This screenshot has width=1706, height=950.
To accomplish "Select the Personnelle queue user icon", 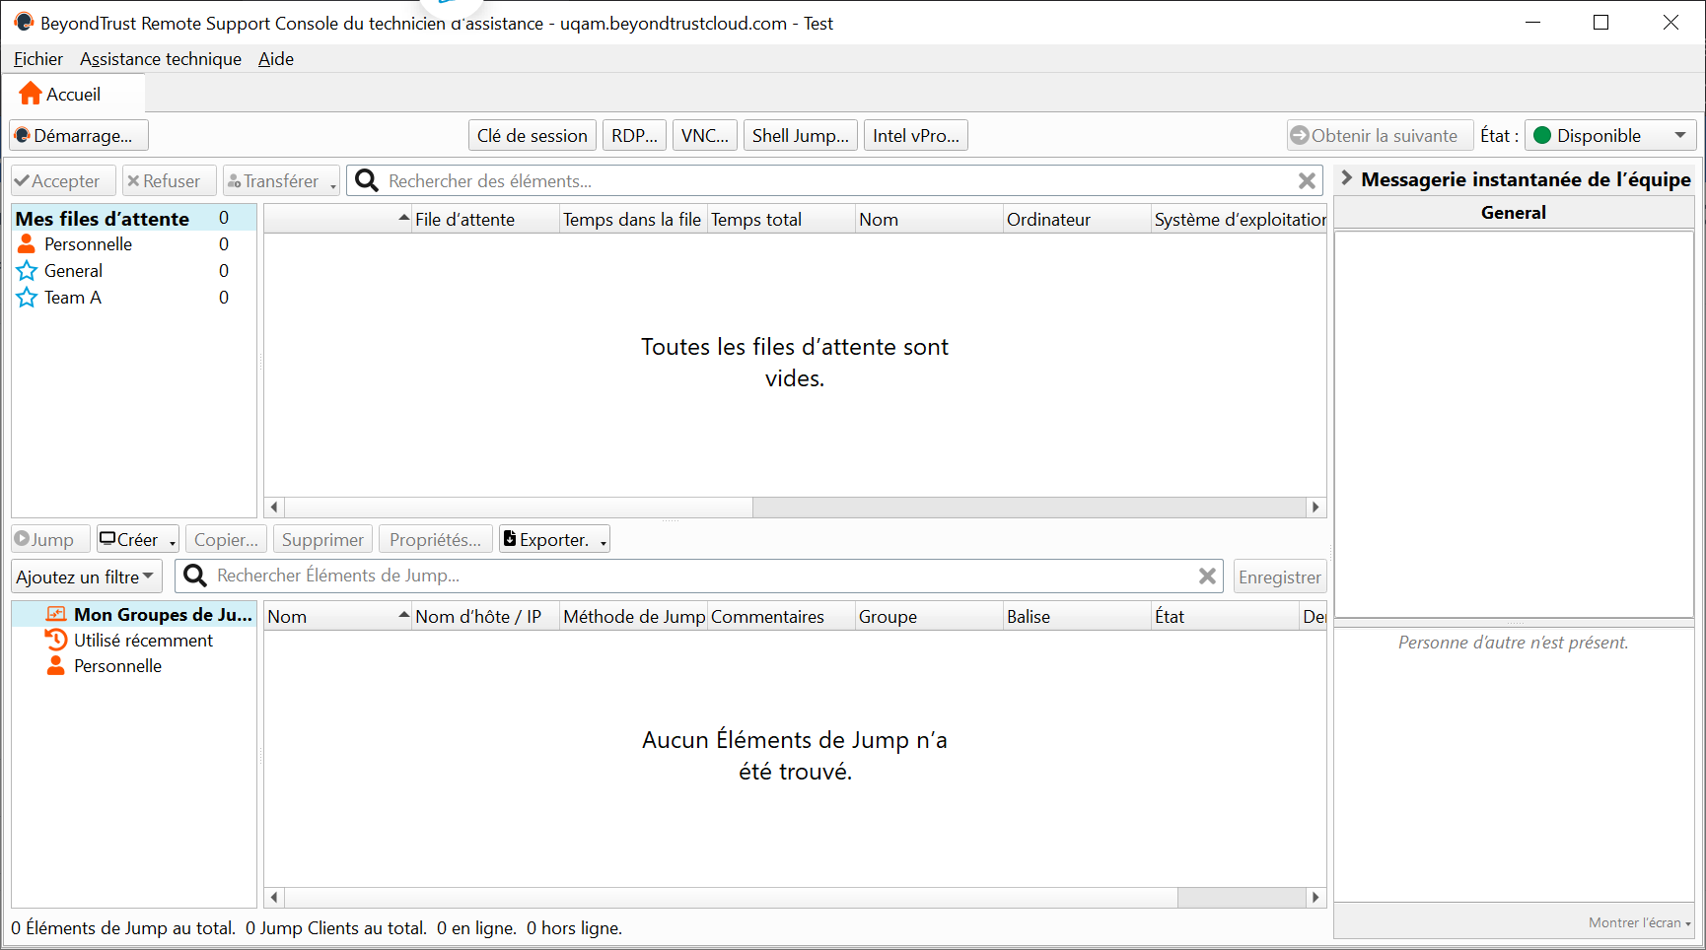I will click(x=27, y=244).
